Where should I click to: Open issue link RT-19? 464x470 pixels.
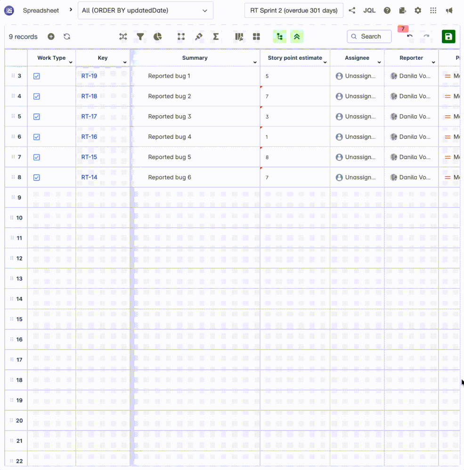(89, 76)
